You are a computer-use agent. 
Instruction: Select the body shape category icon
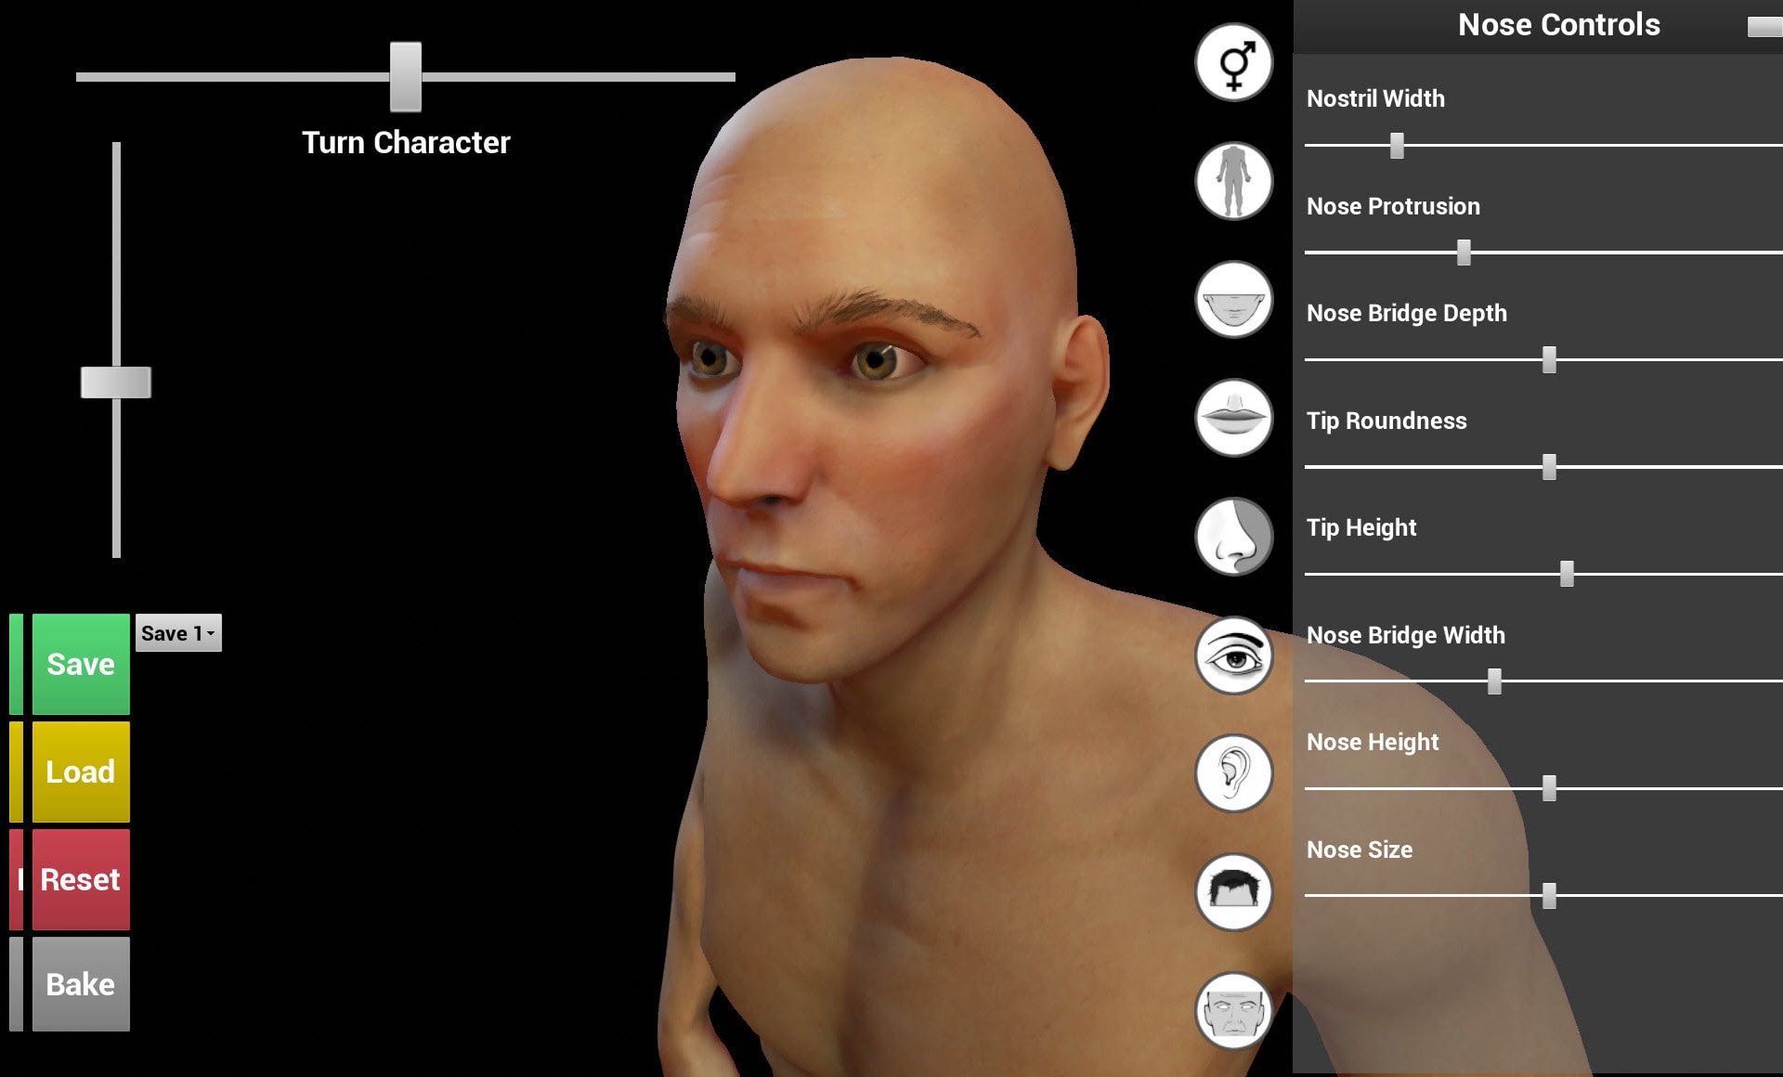coord(1233,181)
